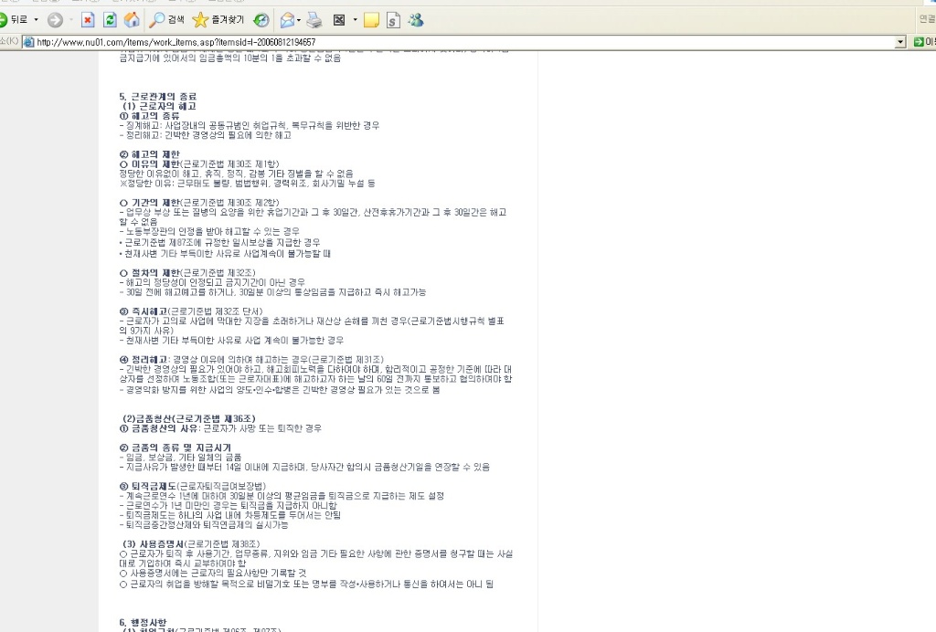Screen dimensions: 936x632
Task: Click the line starting '징계해고:'
Action: pos(250,125)
